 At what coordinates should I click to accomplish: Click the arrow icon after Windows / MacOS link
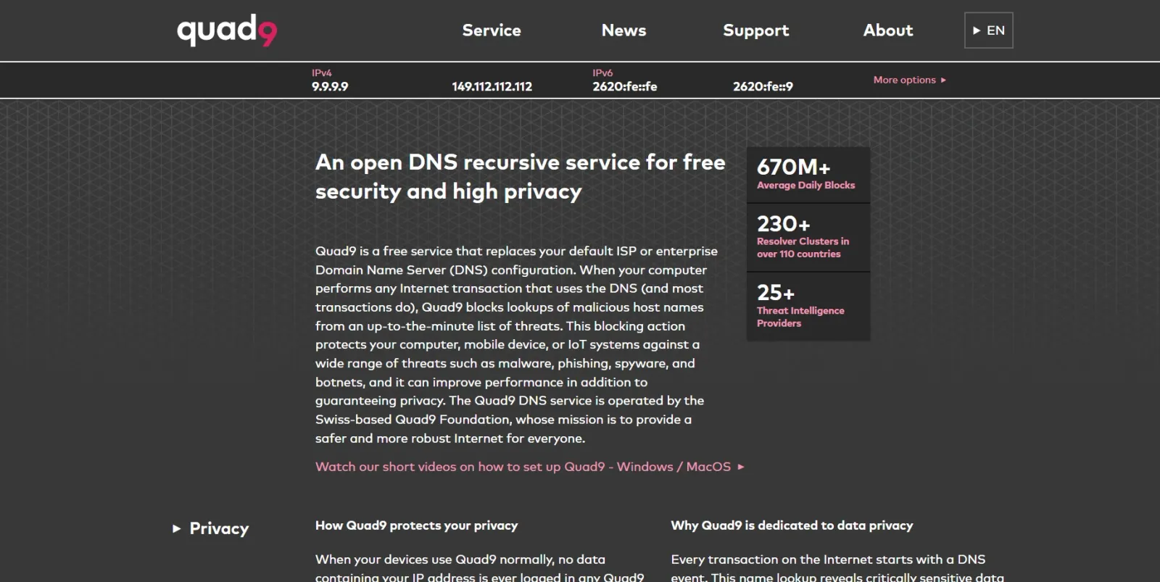click(x=741, y=467)
